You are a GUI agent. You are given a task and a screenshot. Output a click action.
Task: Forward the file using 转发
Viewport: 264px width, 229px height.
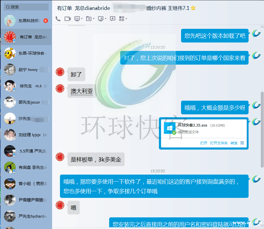click(234, 143)
